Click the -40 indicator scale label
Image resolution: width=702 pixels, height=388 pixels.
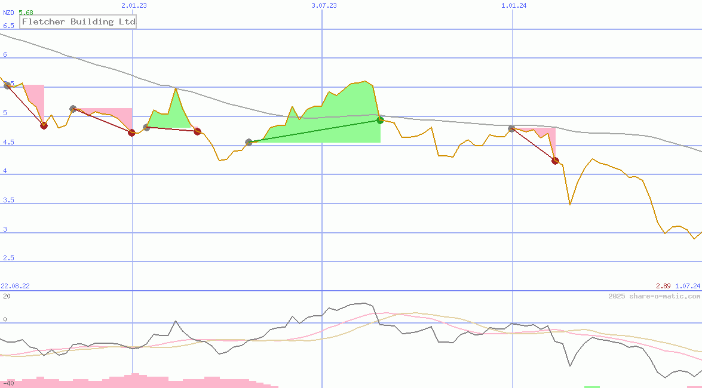[8, 384]
